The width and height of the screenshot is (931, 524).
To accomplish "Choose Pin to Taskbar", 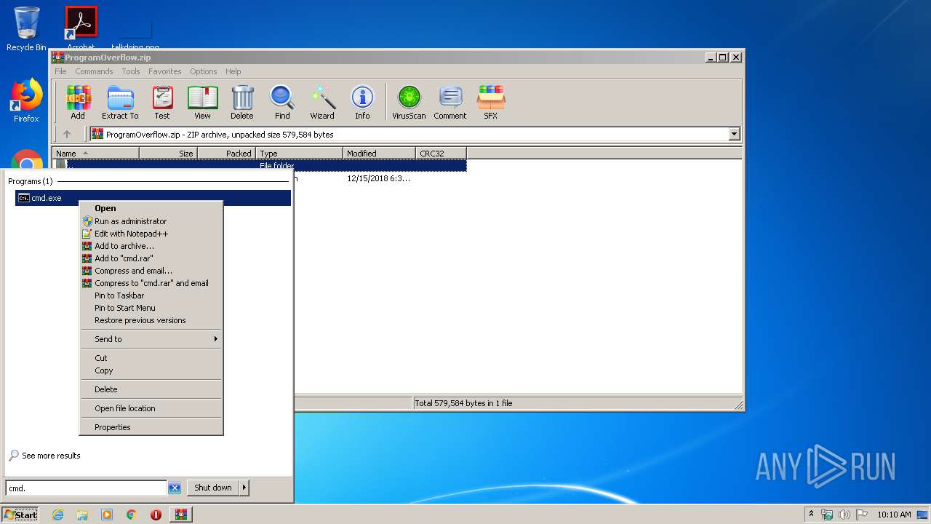I will pos(151,295).
